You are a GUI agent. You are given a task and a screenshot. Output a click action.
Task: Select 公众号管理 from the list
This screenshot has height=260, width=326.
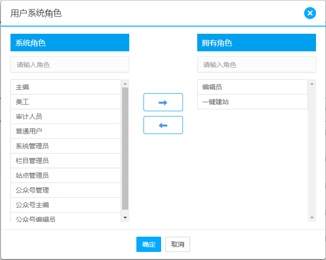(x=66, y=190)
